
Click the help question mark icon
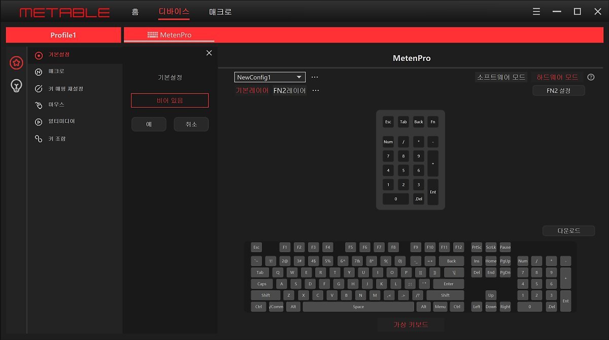(x=591, y=77)
